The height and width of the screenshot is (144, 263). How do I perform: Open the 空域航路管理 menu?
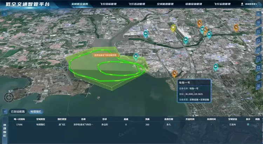[x=164, y=4]
